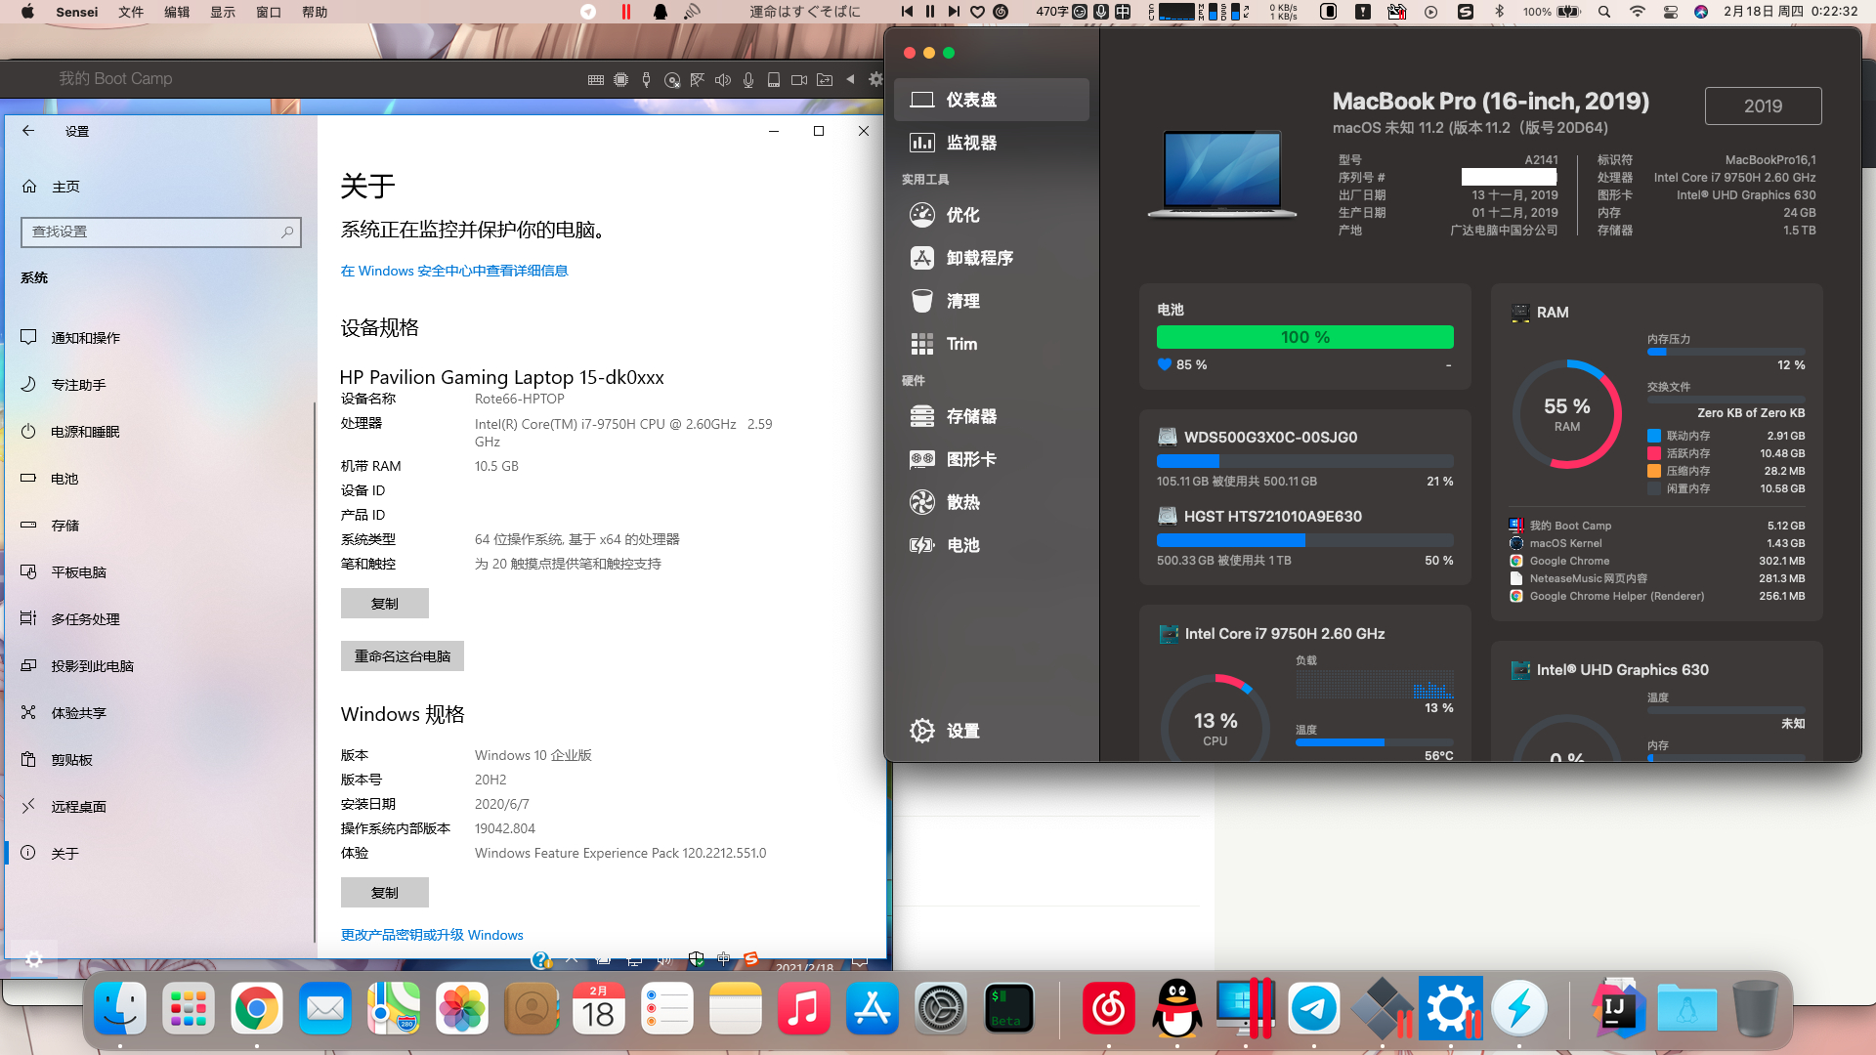This screenshot has width=1876, height=1055.
Task: Open 设置 settings in Sensei sidebar
Action: 992,731
